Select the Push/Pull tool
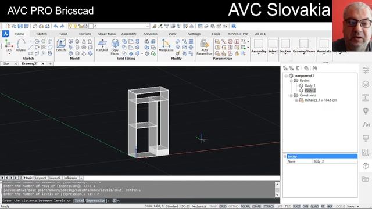Viewport: 372px width, 209px height. click(102, 45)
